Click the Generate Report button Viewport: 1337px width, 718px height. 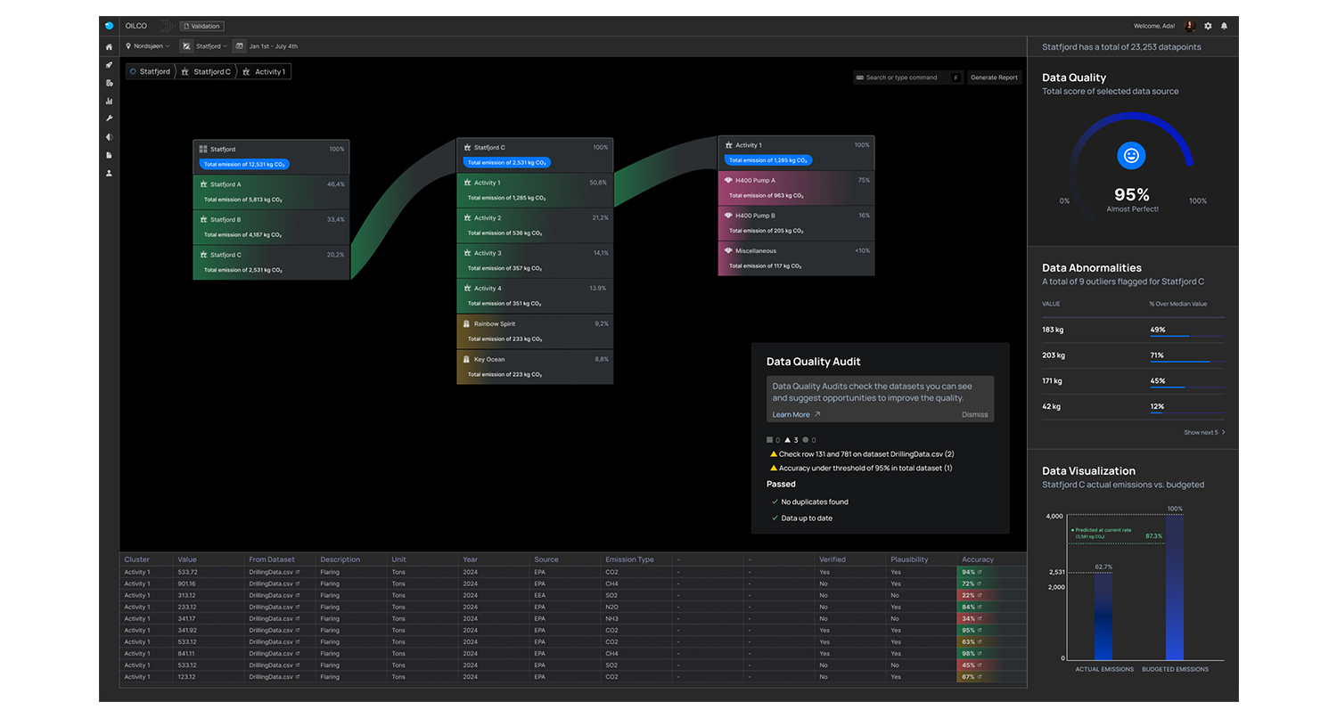click(x=994, y=78)
